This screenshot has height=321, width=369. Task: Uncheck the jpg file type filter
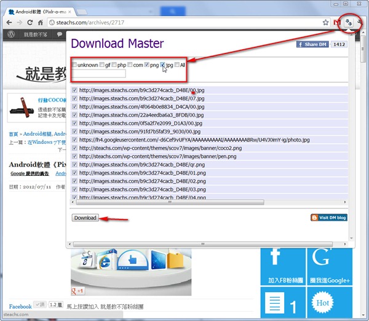(163, 65)
